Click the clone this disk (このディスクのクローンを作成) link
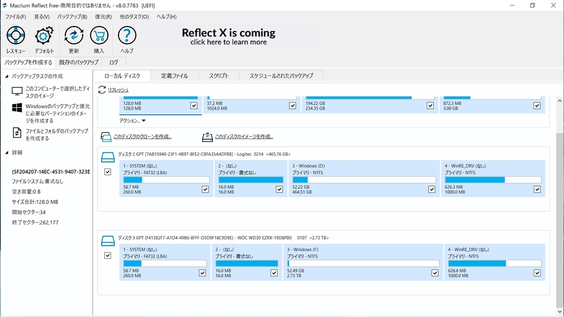The height and width of the screenshot is (317, 564). click(142, 136)
